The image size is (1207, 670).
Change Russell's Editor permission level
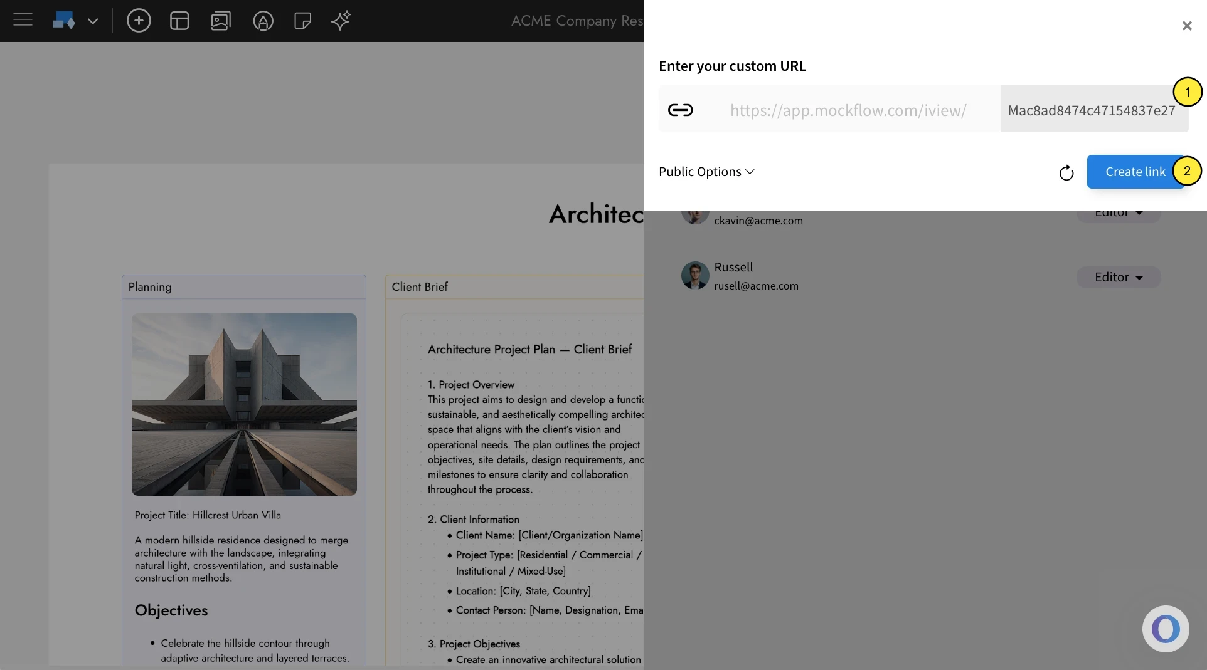1119,277
